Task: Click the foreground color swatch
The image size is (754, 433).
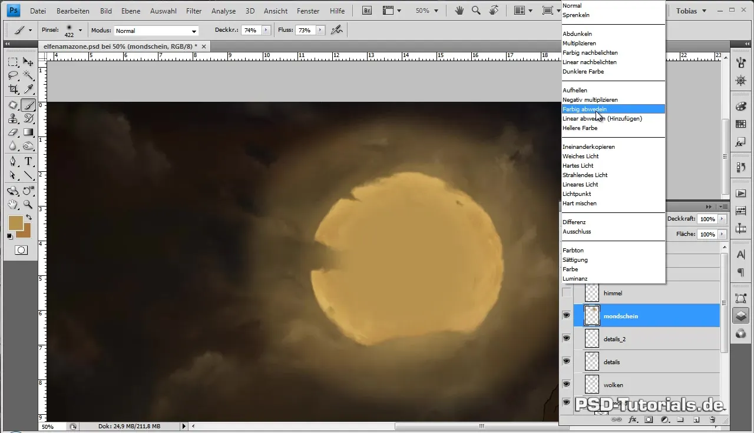Action: pyautogui.click(x=15, y=222)
